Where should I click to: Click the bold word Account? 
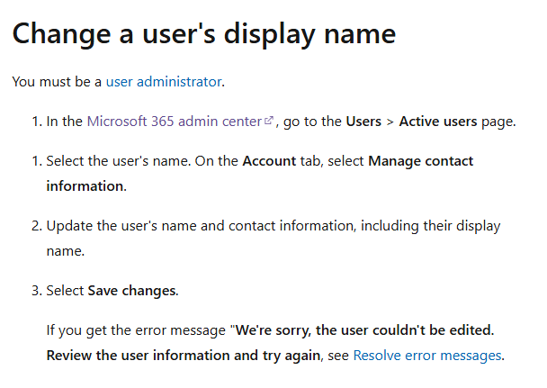pyautogui.click(x=269, y=161)
